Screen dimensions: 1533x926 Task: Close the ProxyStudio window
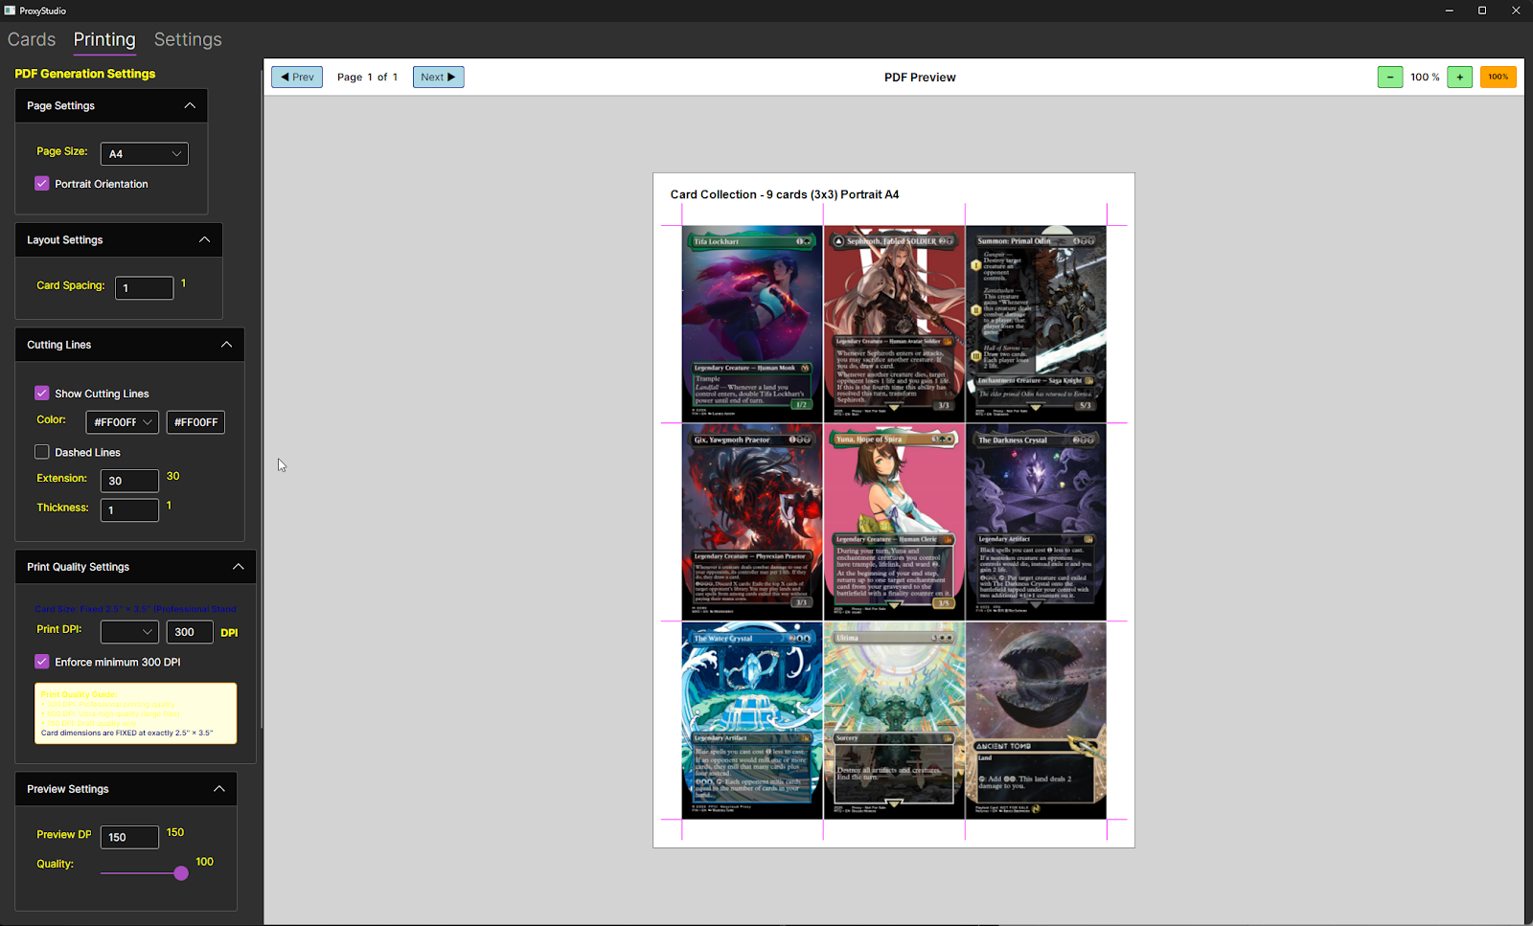pos(1516,11)
